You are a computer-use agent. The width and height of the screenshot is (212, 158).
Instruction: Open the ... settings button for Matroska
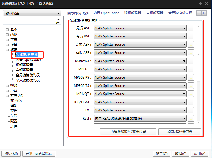coord(191,61)
